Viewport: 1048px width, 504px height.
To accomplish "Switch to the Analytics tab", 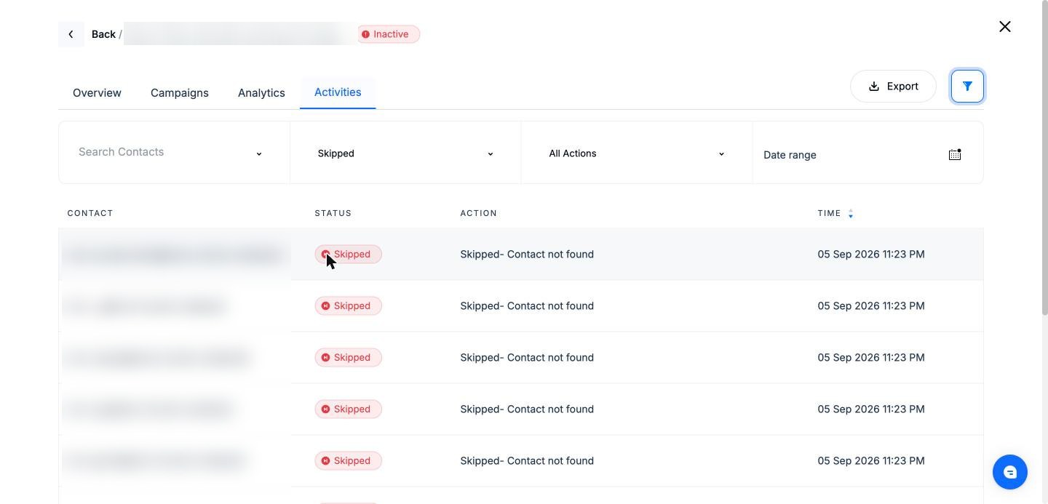I will (x=261, y=93).
